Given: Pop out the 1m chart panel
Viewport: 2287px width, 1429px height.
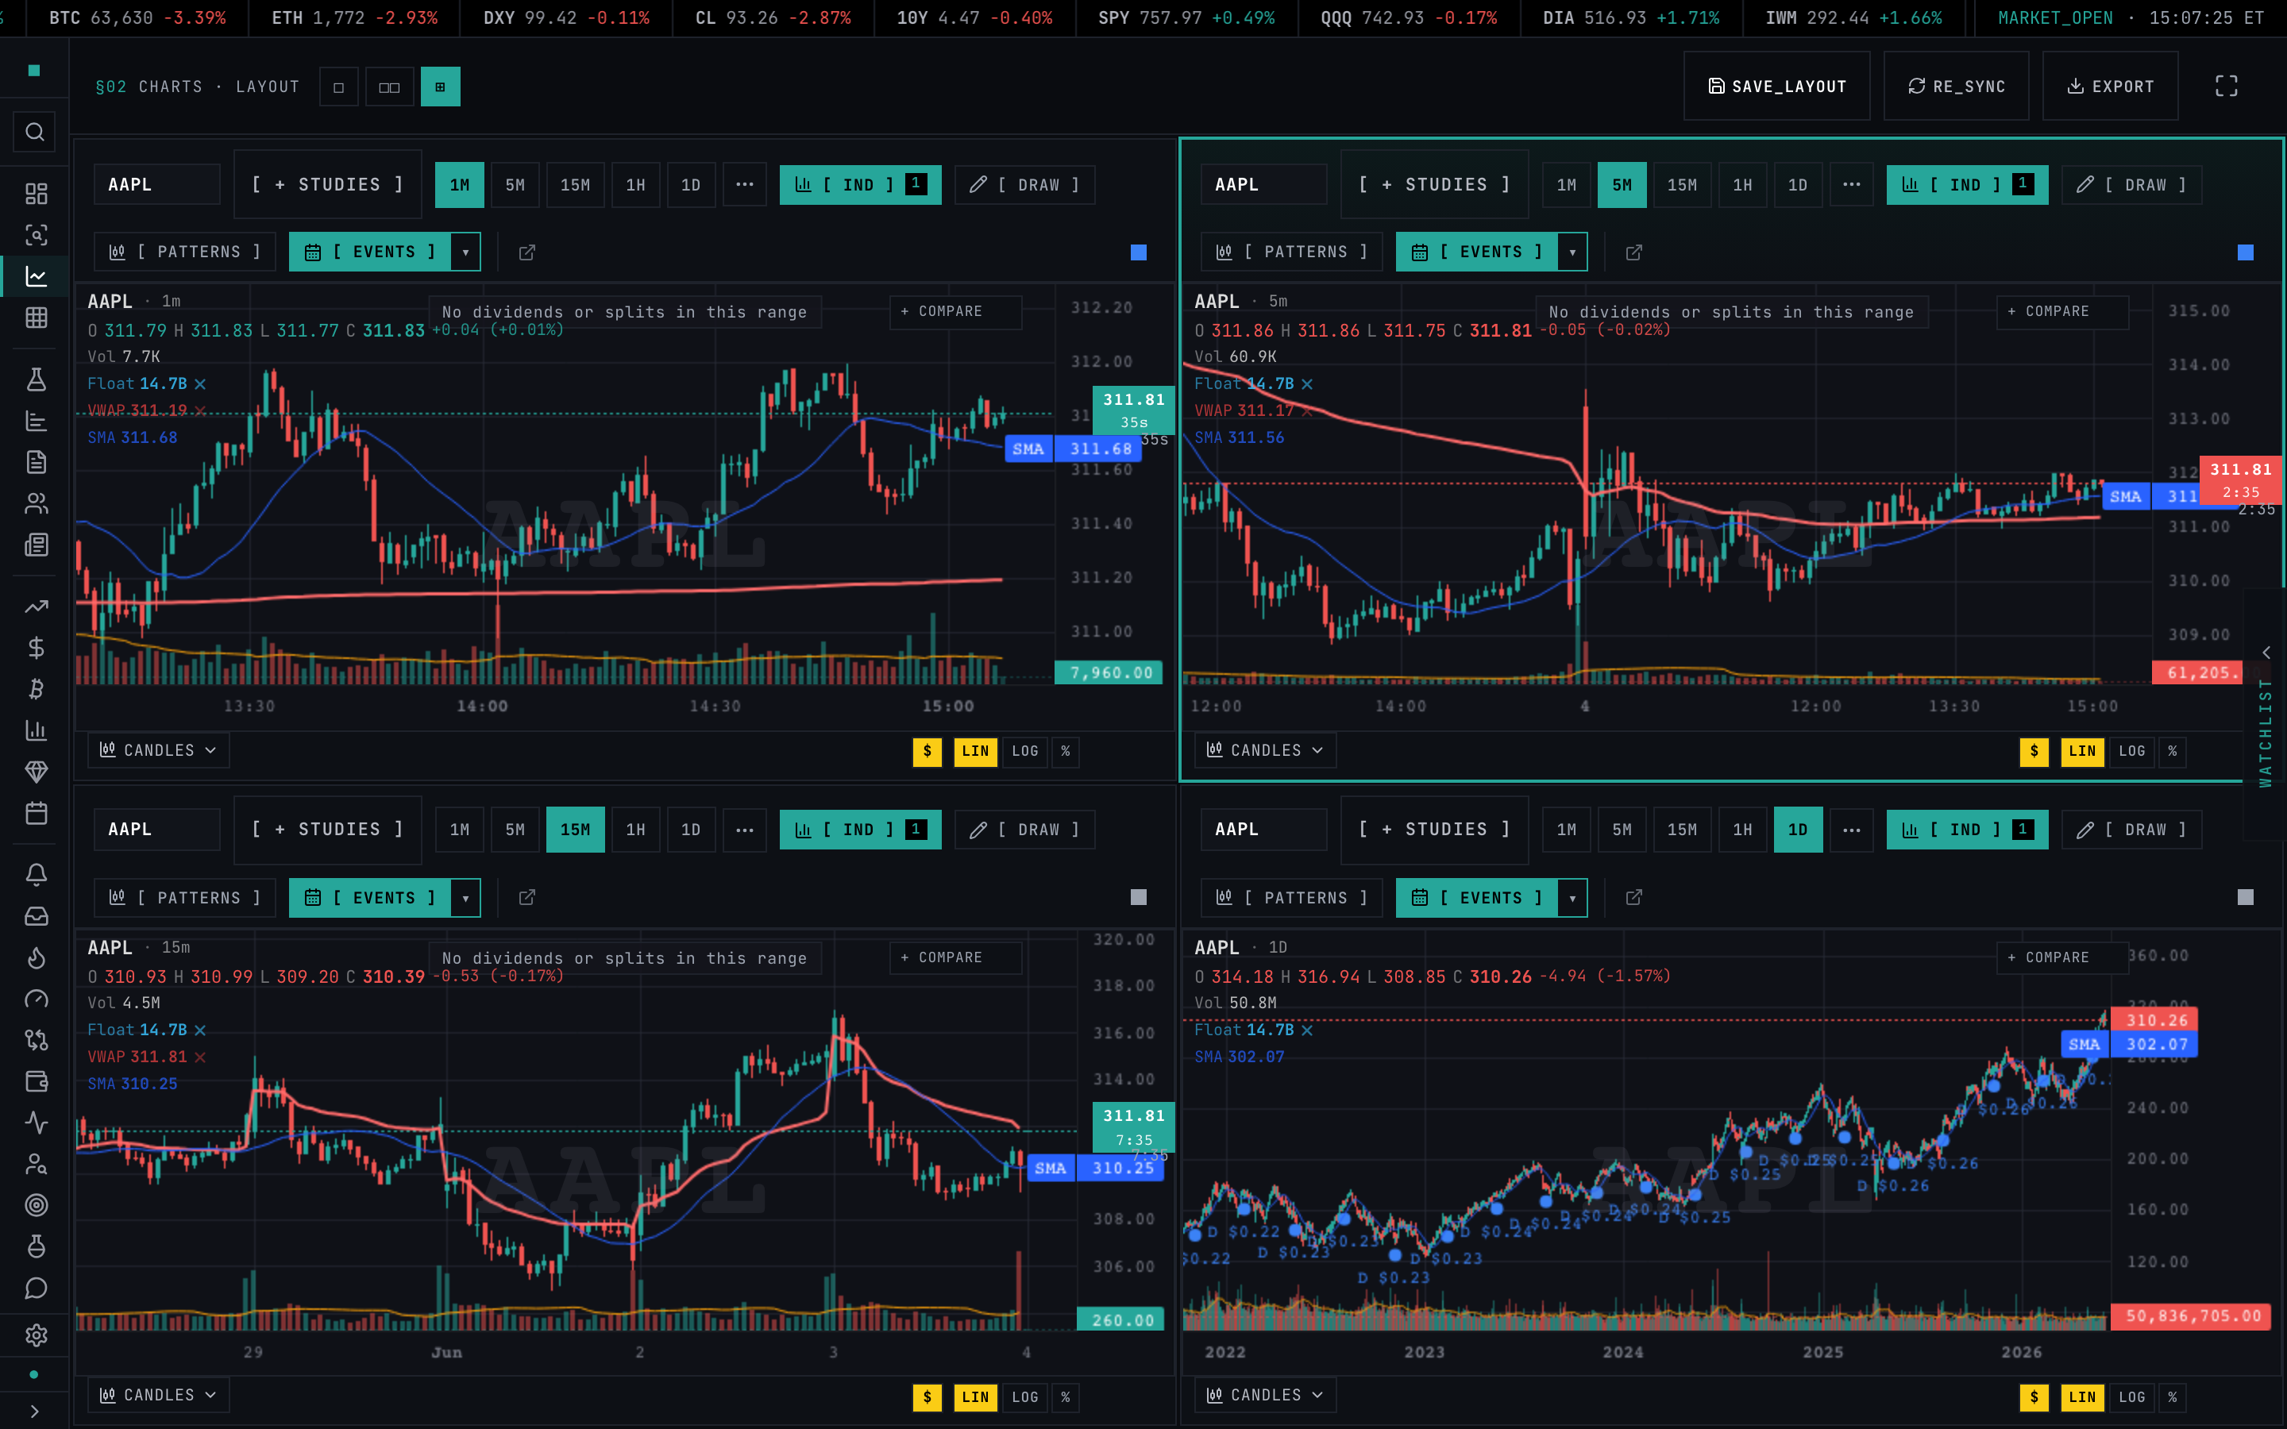Looking at the screenshot, I should pyautogui.click(x=527, y=252).
